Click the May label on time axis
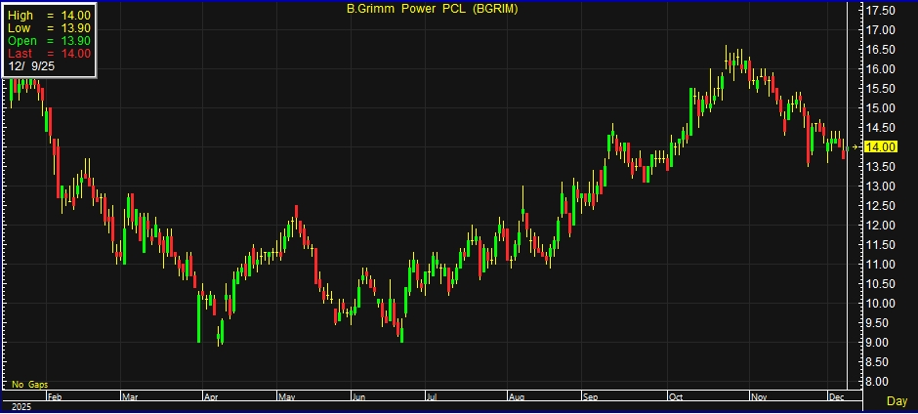 pyautogui.click(x=285, y=397)
